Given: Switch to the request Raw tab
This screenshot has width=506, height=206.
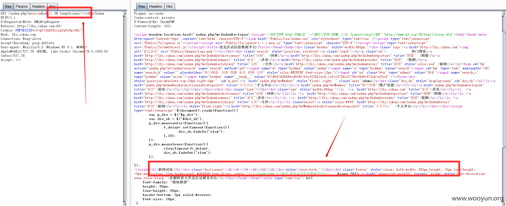Looking at the screenshot, I should [x=8, y=6].
